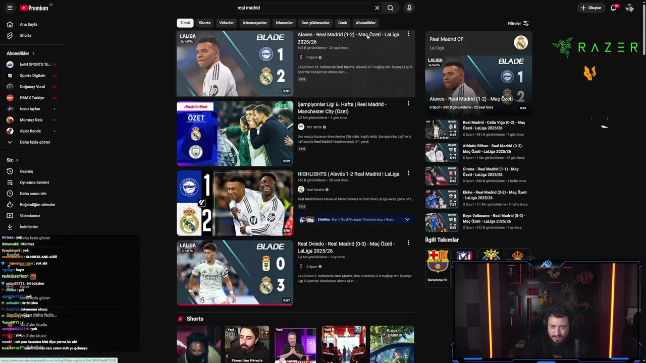This screenshot has width=646, height=363.
Task: Expand the Siz section
Action: tap(12, 160)
